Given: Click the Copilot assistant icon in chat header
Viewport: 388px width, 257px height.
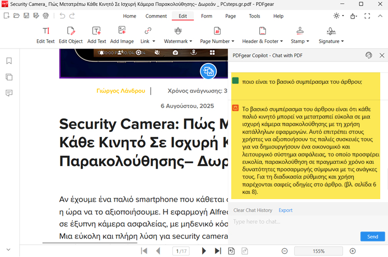Looking at the screenshot, I should pos(369,55).
